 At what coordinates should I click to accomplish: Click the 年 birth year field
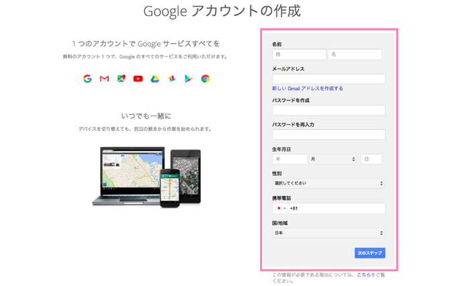[289, 159]
